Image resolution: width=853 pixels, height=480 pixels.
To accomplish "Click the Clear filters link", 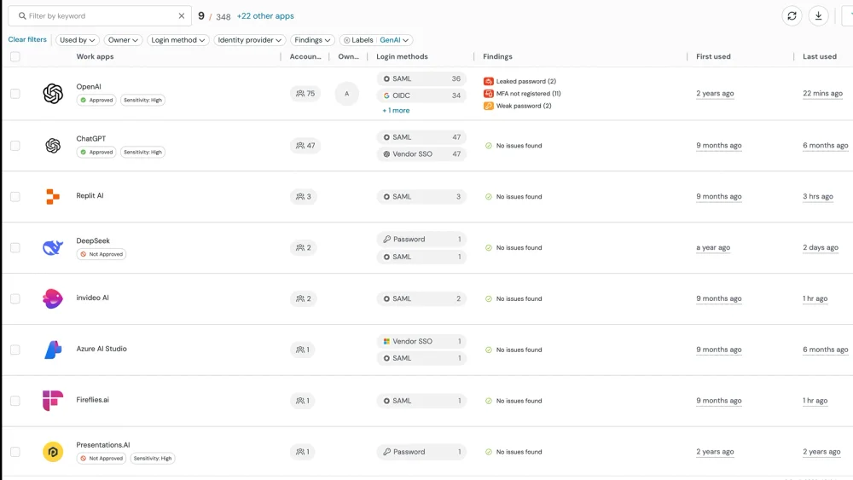I will tap(27, 40).
